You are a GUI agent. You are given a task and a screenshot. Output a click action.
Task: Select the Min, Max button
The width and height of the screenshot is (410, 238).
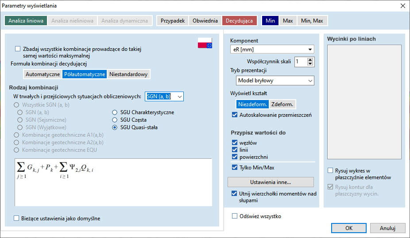pyautogui.click(x=312, y=21)
